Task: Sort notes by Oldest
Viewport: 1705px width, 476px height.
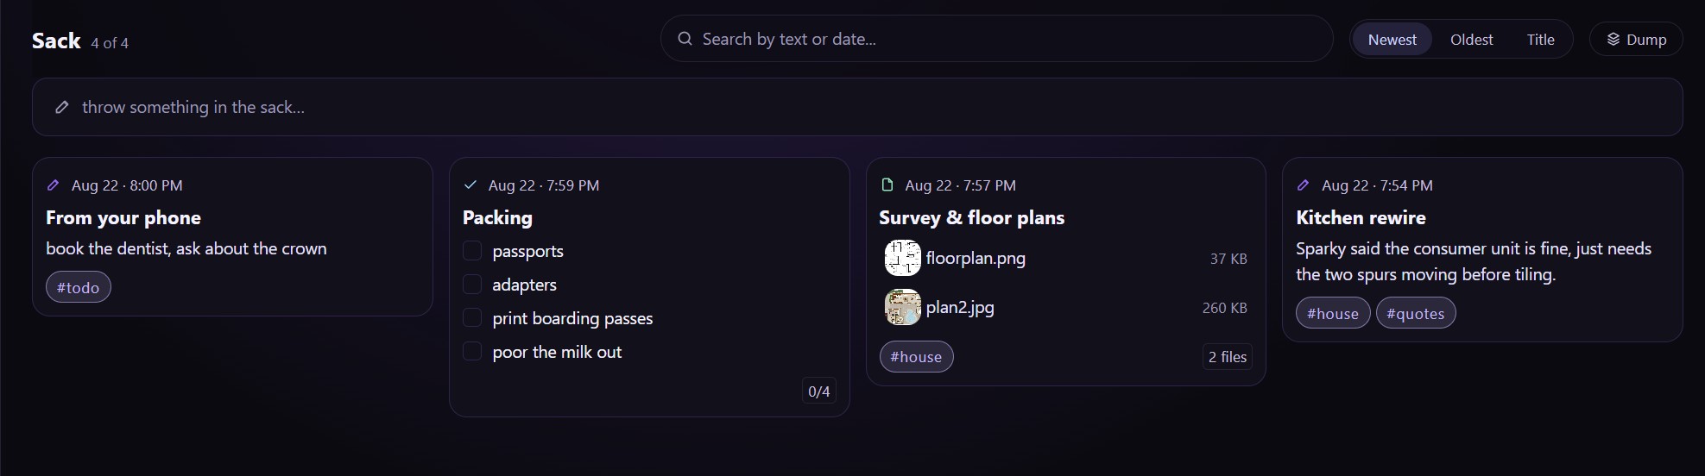Action: (x=1471, y=40)
